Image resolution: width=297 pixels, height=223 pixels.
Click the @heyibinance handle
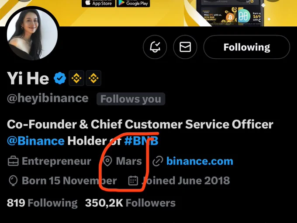(48, 99)
